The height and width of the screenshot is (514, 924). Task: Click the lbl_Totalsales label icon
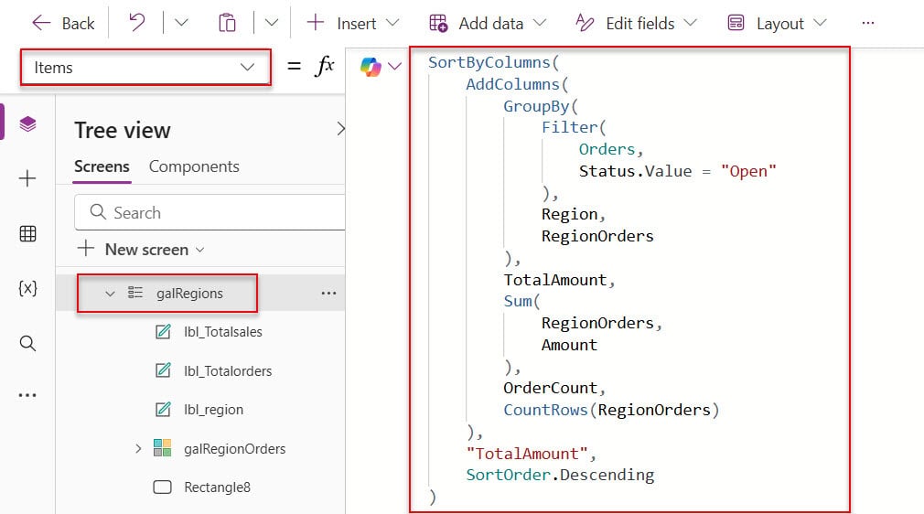(x=163, y=331)
